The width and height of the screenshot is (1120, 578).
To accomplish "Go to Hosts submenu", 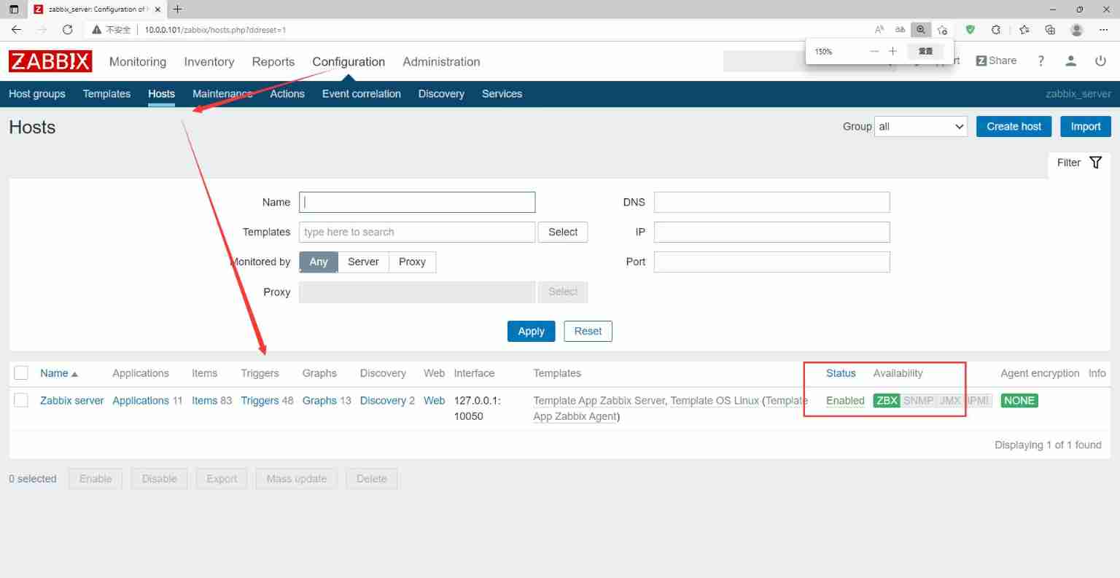I will [161, 94].
